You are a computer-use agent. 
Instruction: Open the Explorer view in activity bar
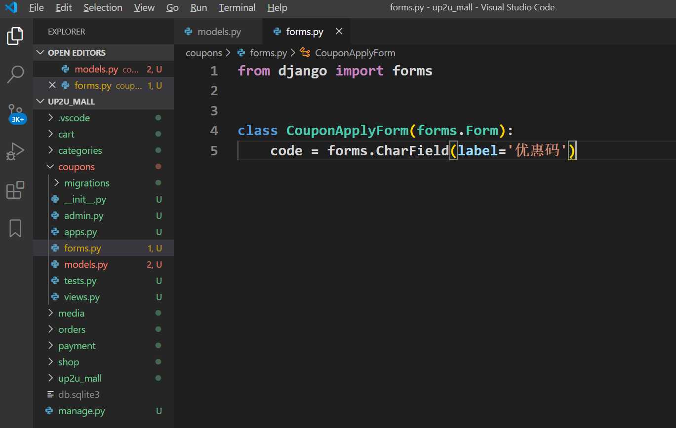[x=15, y=36]
